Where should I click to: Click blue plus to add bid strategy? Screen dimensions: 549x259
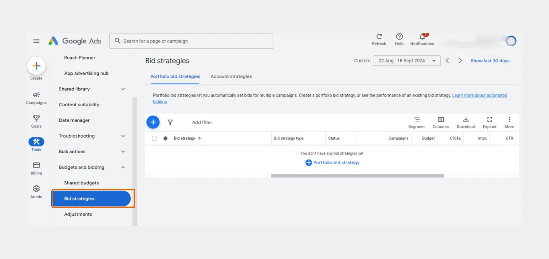tap(153, 122)
